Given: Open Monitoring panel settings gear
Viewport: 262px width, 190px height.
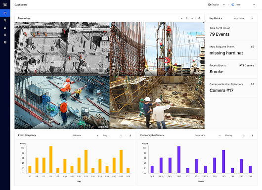Looking at the screenshot, I should [199, 18].
